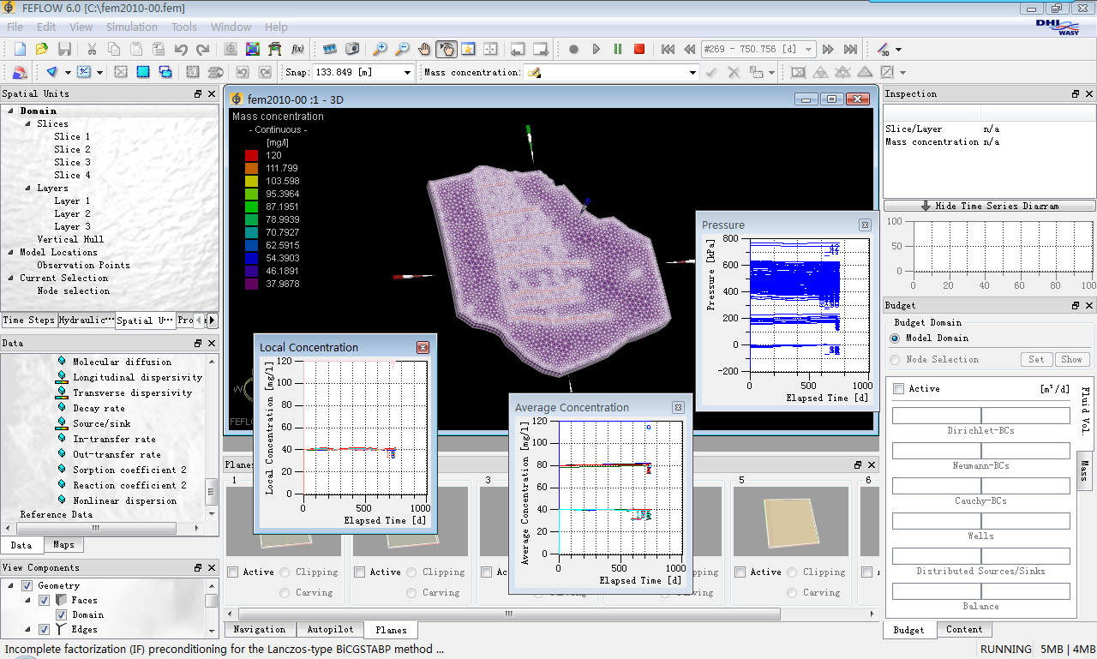Open the Snap distance dropdown
Viewport: 1097px width, 659px height.
[x=408, y=73]
